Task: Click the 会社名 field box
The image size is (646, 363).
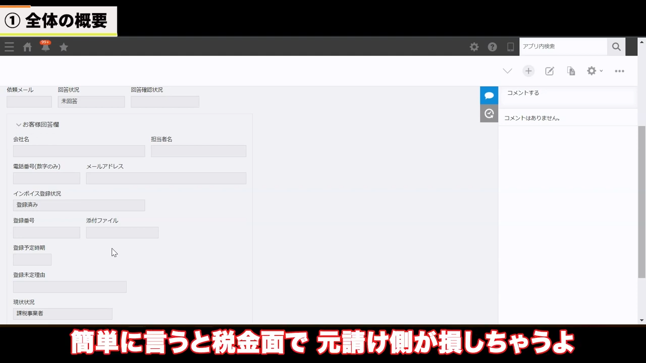Action: point(79,151)
